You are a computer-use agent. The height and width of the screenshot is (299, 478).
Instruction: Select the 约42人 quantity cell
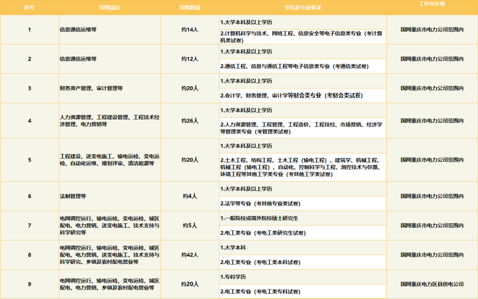[x=190, y=254]
